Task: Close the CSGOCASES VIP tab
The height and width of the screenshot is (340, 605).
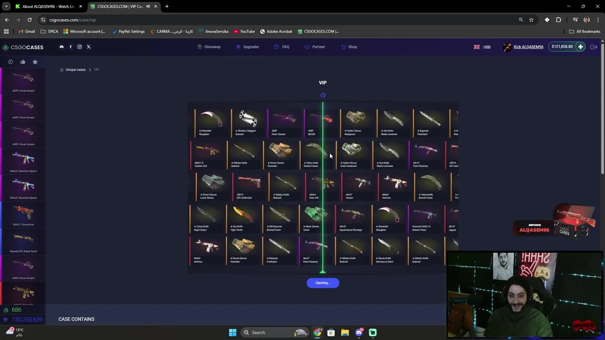Action: [x=156, y=7]
